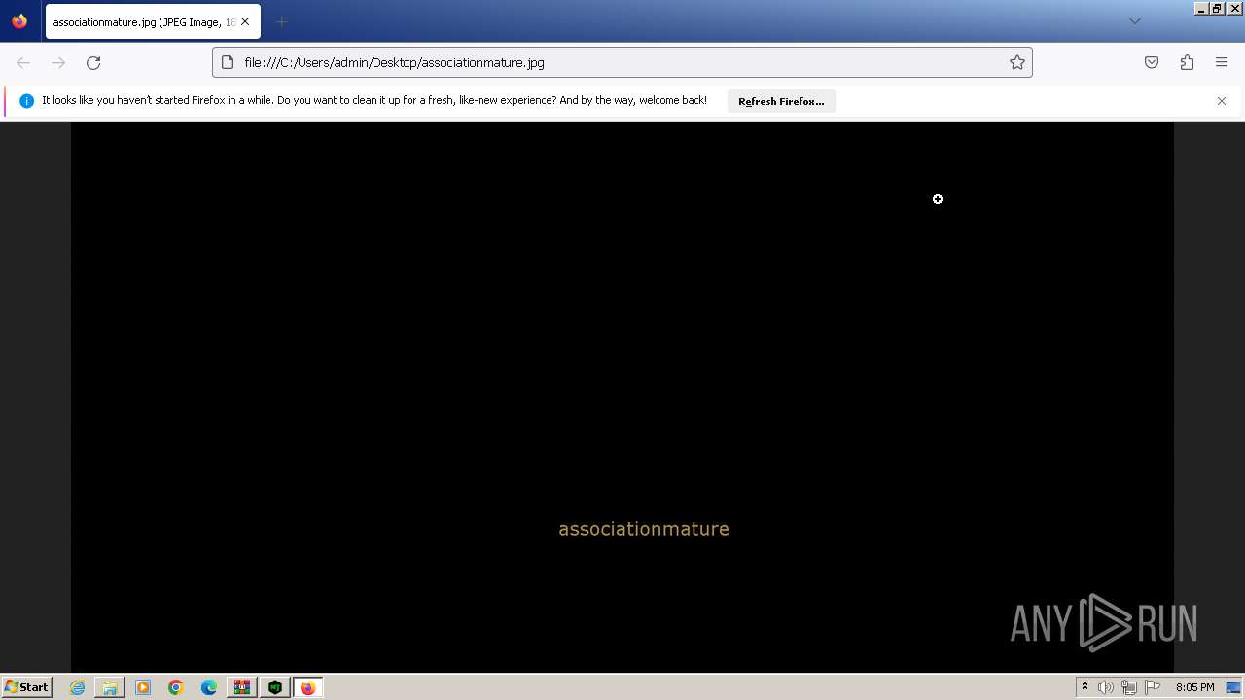This screenshot has width=1245, height=700.
Task: Focus the address bar URL field
Action: (622, 62)
